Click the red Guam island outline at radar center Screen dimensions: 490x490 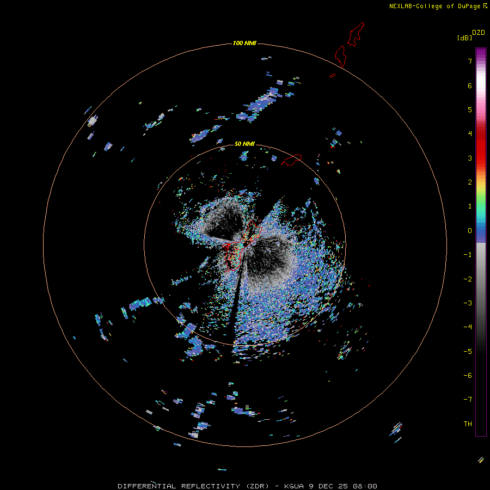click(x=242, y=246)
